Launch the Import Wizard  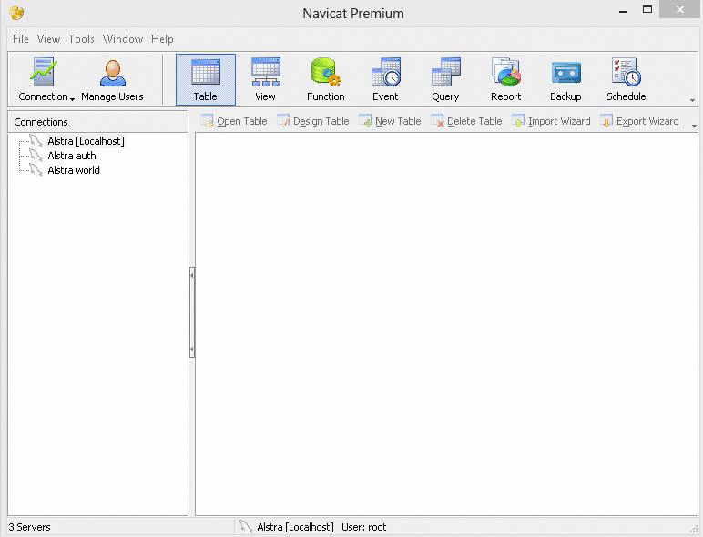(551, 121)
